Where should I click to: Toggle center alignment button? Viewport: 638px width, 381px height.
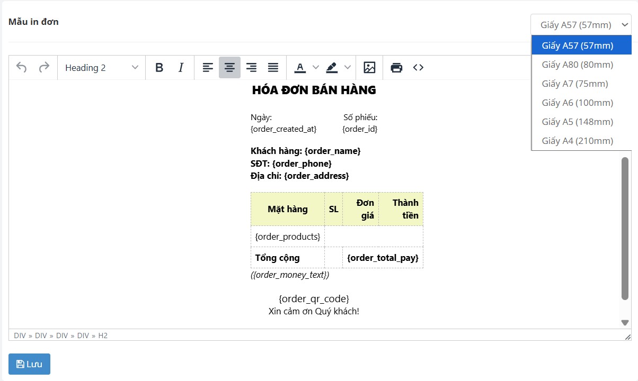pyautogui.click(x=229, y=68)
